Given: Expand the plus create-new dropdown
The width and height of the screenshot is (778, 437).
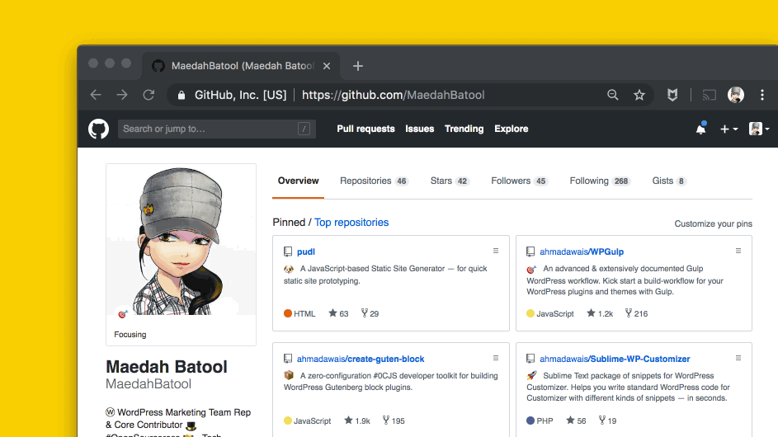Looking at the screenshot, I should coord(728,129).
